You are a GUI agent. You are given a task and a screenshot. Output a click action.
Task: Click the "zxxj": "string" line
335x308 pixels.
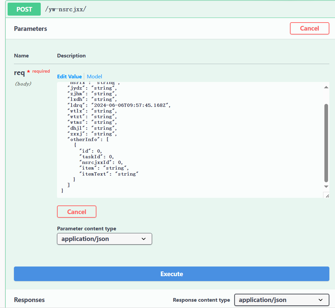(x=92, y=134)
